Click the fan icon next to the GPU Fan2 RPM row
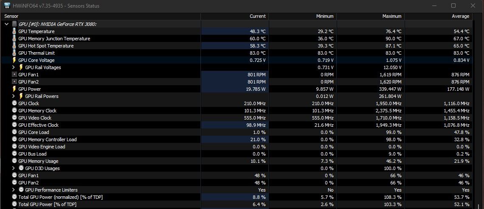 pos(14,82)
